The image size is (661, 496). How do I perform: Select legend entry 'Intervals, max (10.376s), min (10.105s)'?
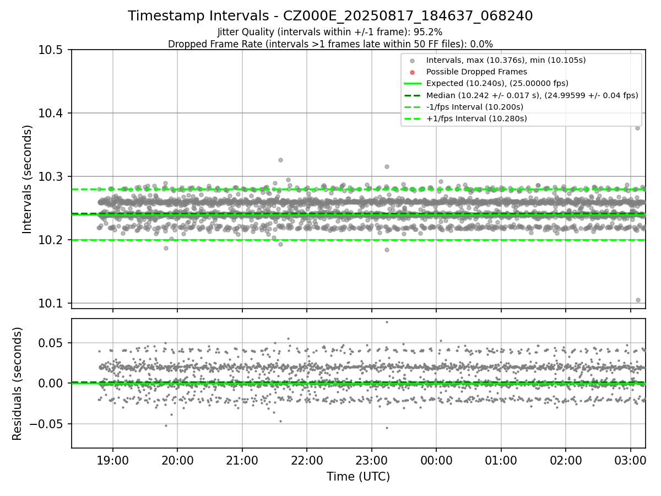pyautogui.click(x=506, y=60)
